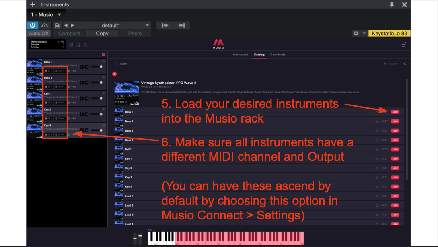Solo the Key 2 rack instrument

click(82, 114)
